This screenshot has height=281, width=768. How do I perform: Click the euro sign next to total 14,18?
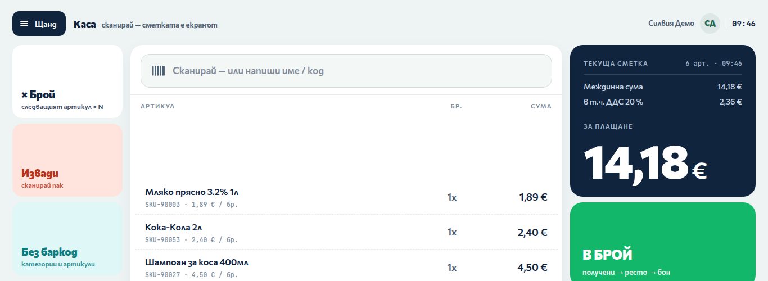coord(699,170)
